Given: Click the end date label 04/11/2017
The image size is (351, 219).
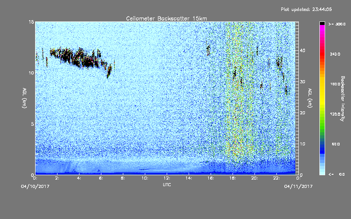Looking at the screenshot, I should [298, 187].
